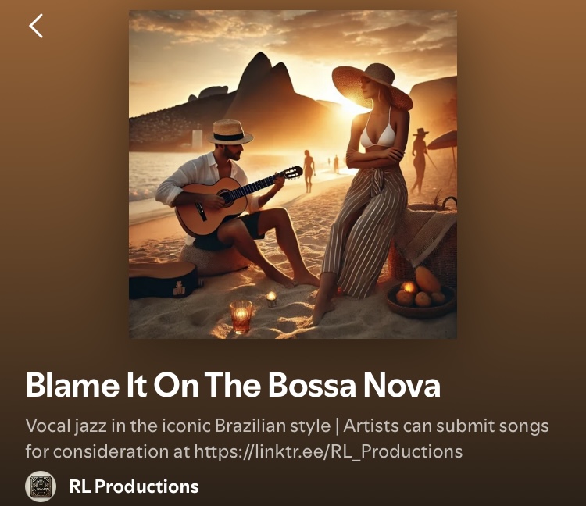Image resolution: width=586 pixels, height=506 pixels.
Task: Click the glowing candle glass on the sand
Action: point(241,317)
